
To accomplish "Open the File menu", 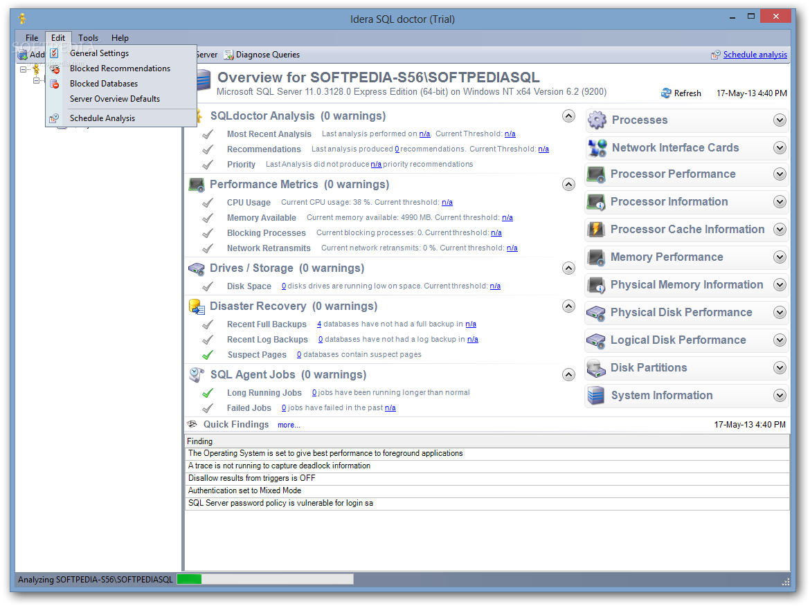I will click(x=32, y=37).
